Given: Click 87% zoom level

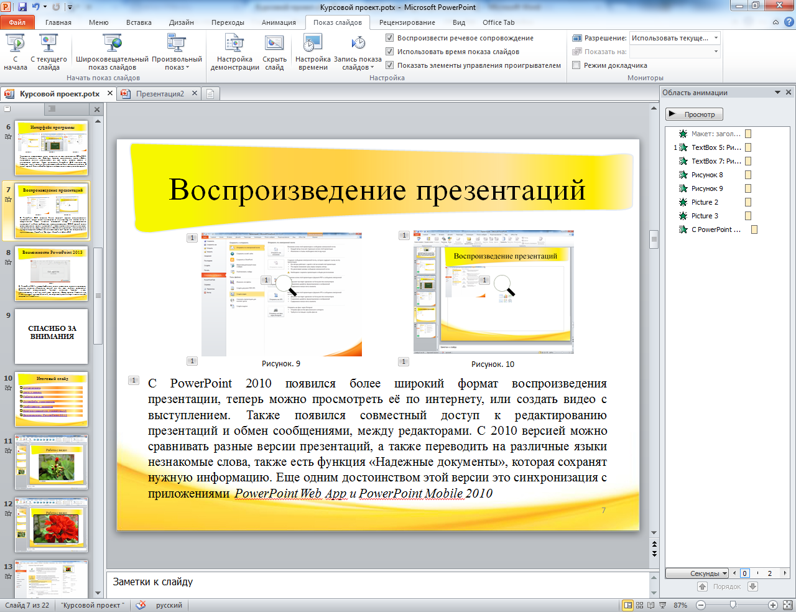Looking at the screenshot, I should coord(680,605).
